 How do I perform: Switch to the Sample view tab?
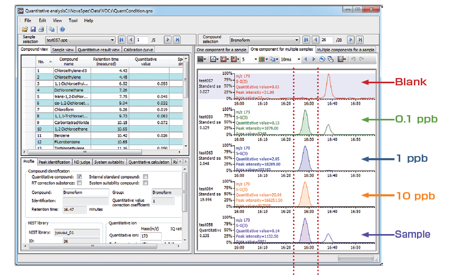click(63, 50)
